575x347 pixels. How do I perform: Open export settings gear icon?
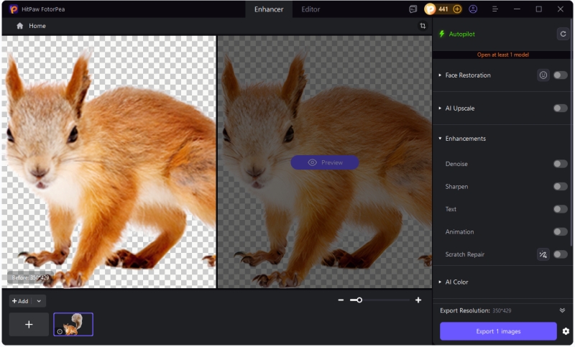(x=566, y=331)
